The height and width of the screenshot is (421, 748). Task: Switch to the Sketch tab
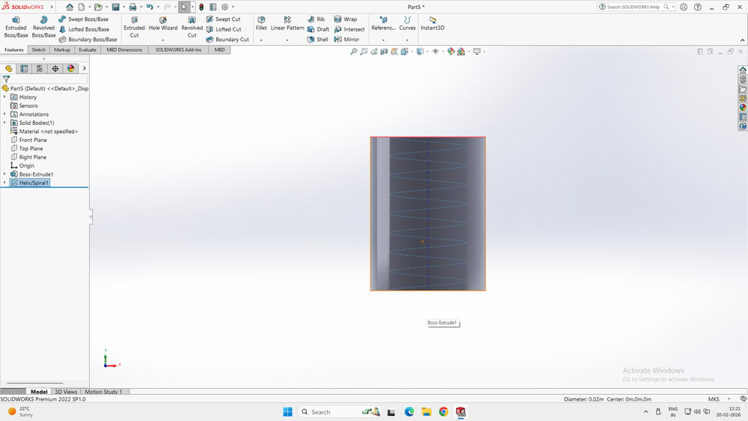pyautogui.click(x=39, y=49)
